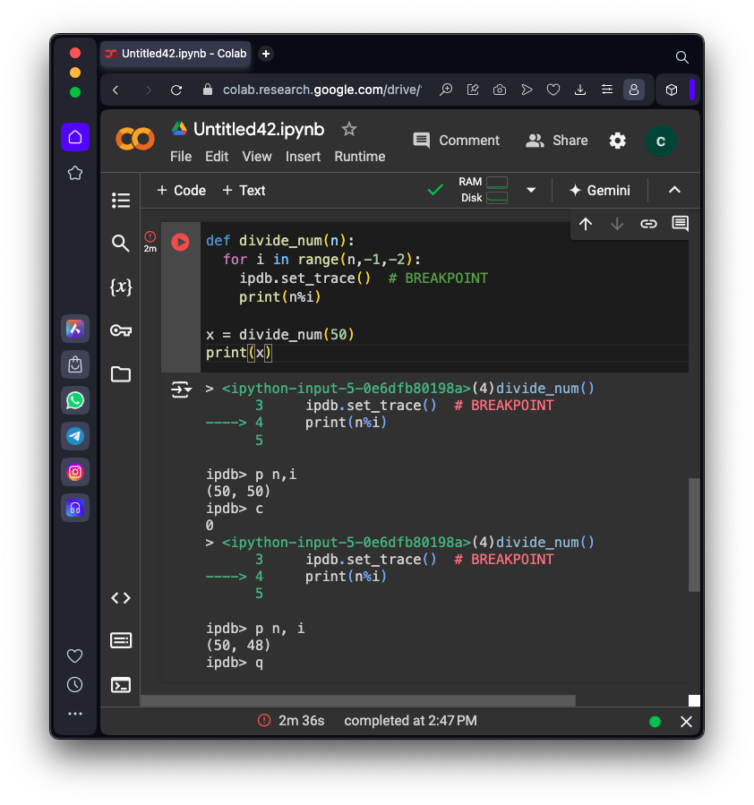Open the Terminal panel icon
The height and width of the screenshot is (805, 754).
[121, 685]
